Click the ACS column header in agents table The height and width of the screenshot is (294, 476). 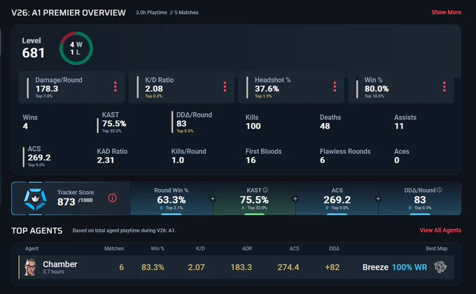pos(294,249)
